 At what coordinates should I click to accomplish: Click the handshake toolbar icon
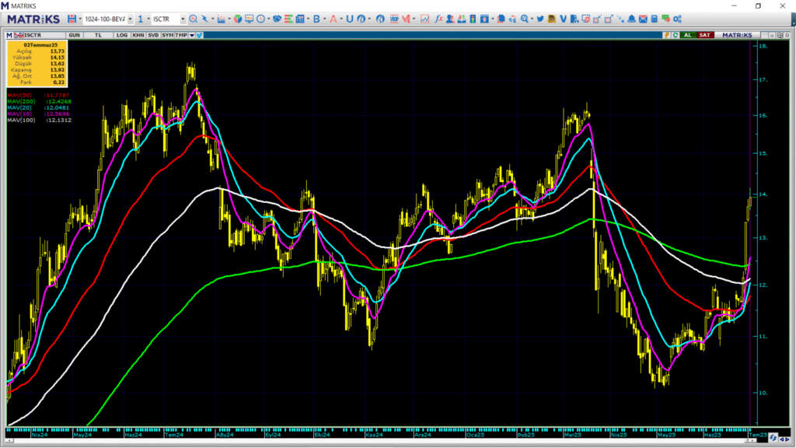pos(277,19)
